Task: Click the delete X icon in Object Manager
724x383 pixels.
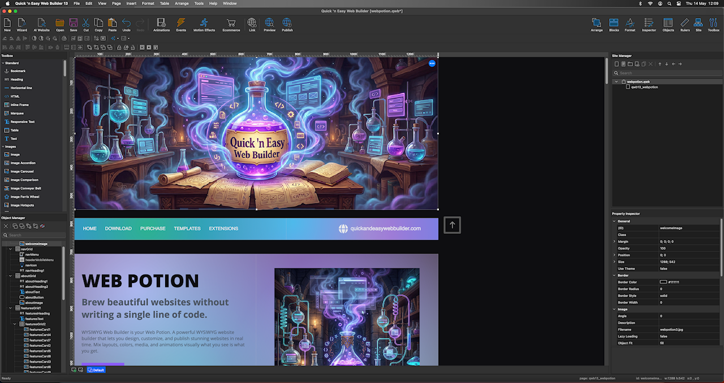Action: [x=6, y=226]
